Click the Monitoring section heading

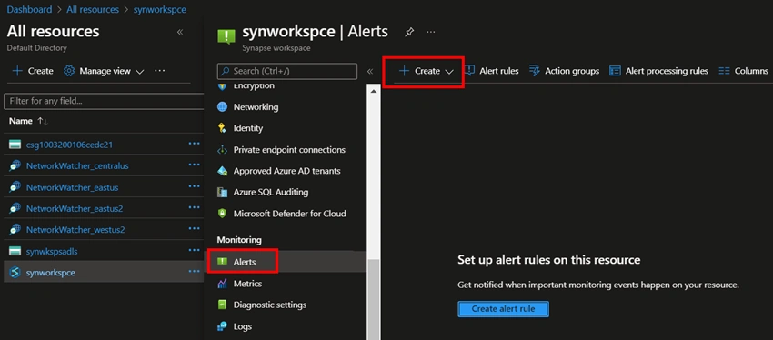click(x=239, y=239)
